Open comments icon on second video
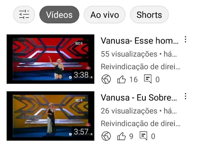The width and height of the screenshot is (197, 147). (144, 136)
